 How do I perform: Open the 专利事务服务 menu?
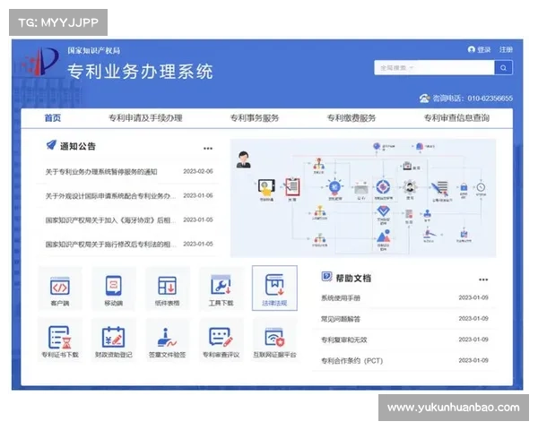[x=255, y=118]
